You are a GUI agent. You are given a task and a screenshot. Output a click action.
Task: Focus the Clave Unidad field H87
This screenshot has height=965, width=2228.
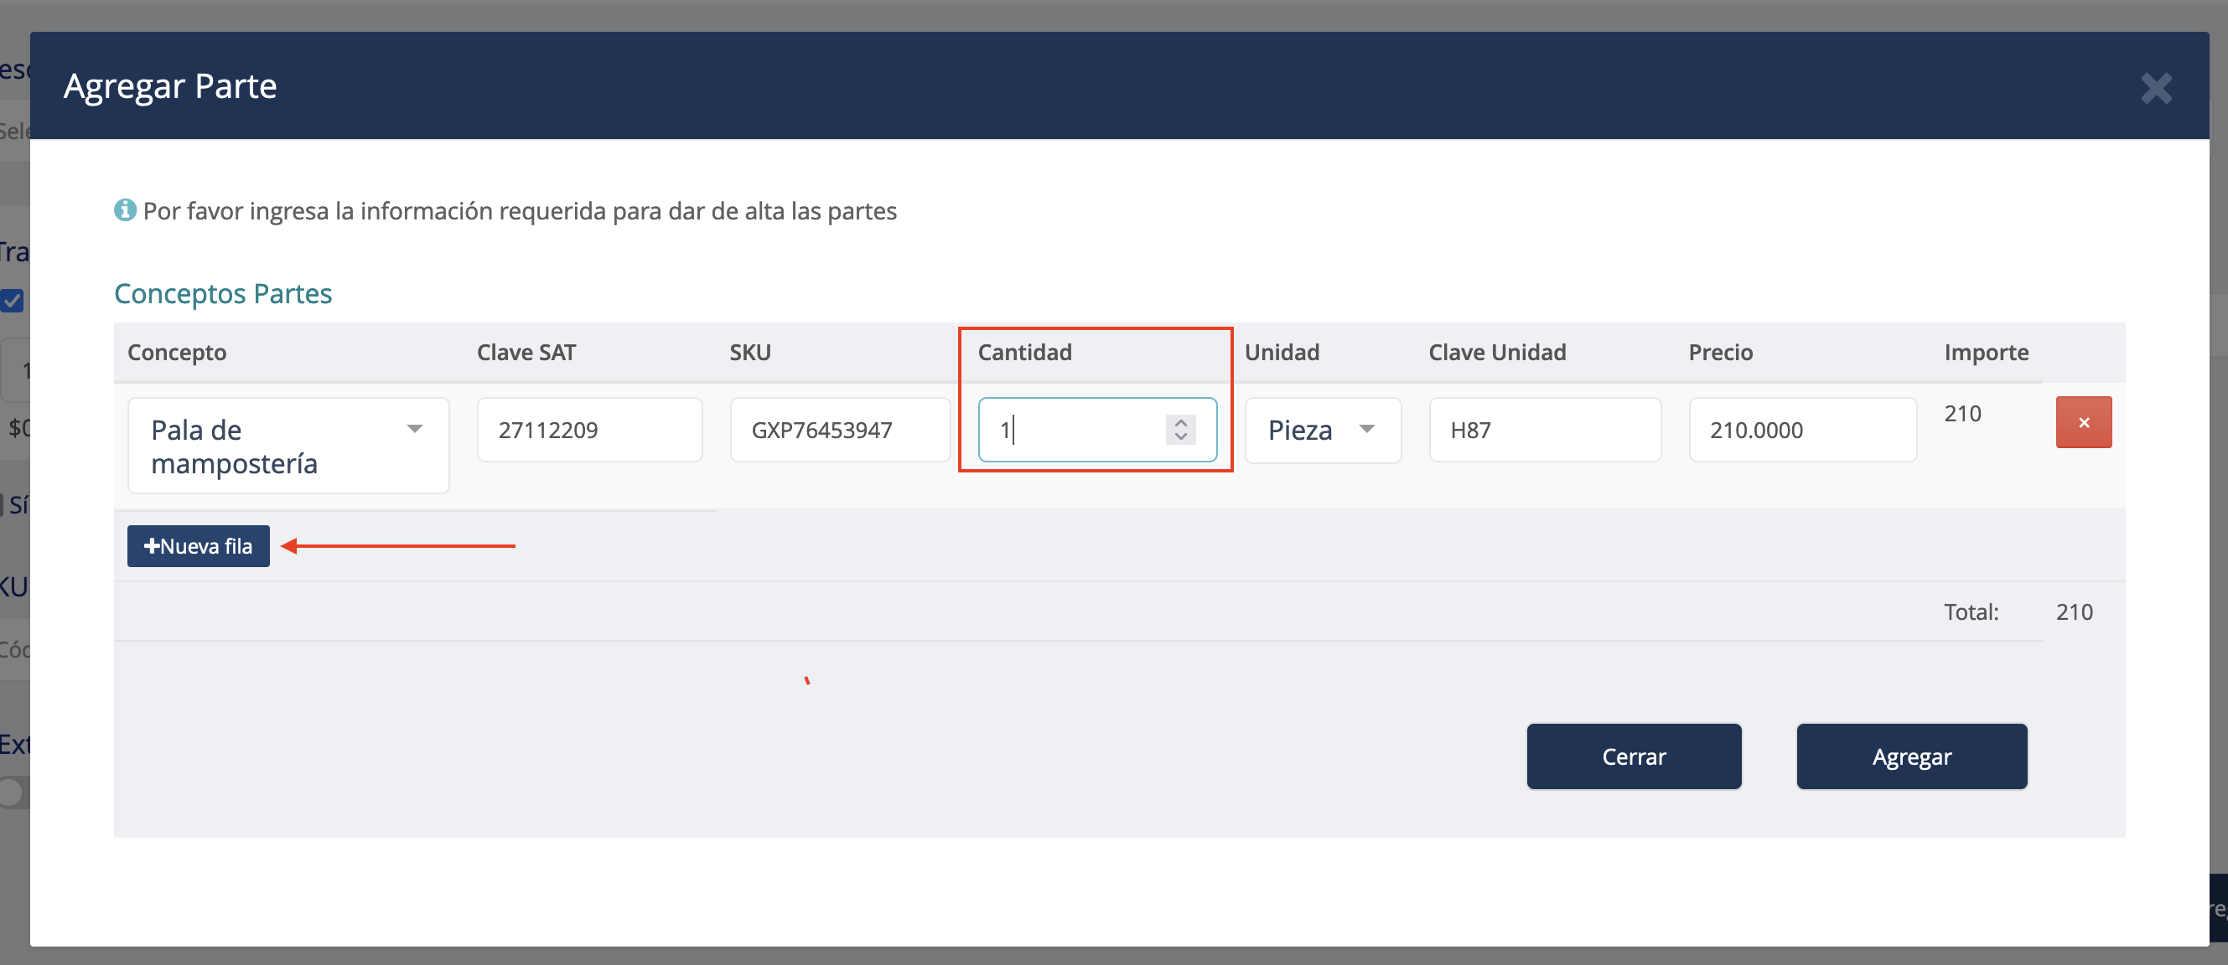click(1544, 430)
